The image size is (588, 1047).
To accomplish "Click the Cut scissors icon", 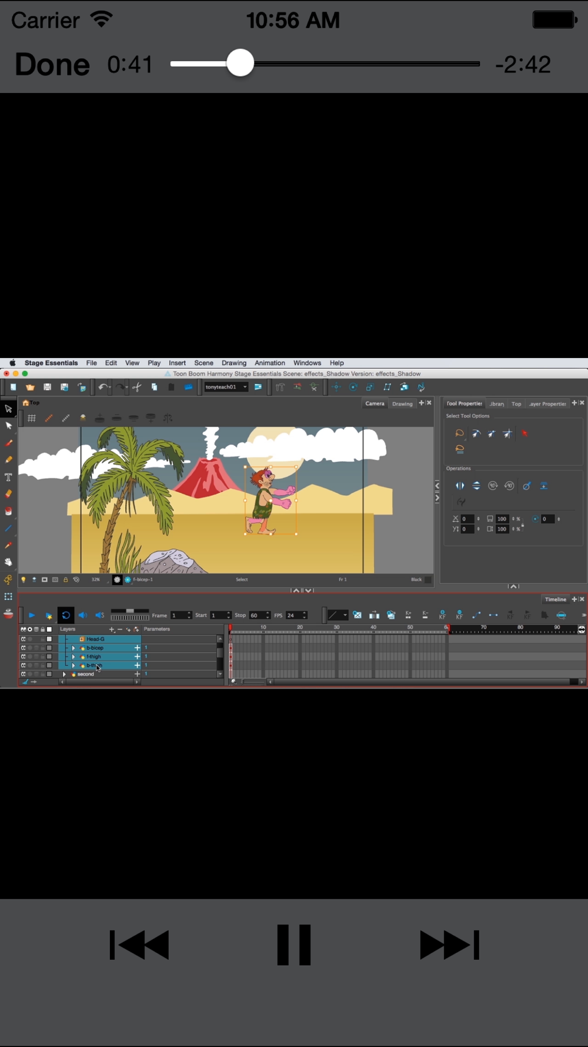I will point(137,387).
